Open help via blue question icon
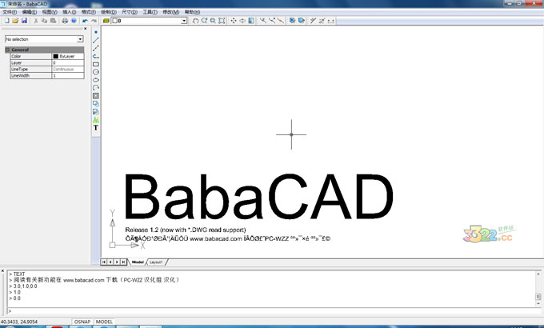The image size is (544, 328). click(x=74, y=21)
